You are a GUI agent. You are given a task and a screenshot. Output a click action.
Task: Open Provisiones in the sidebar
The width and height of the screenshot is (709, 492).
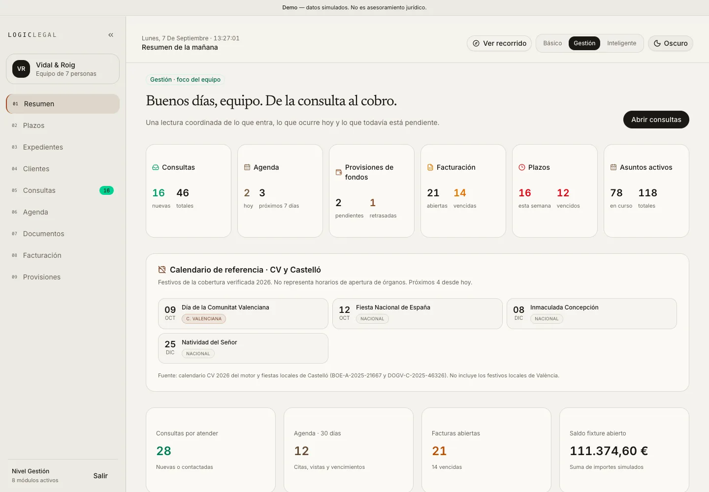tap(63, 277)
